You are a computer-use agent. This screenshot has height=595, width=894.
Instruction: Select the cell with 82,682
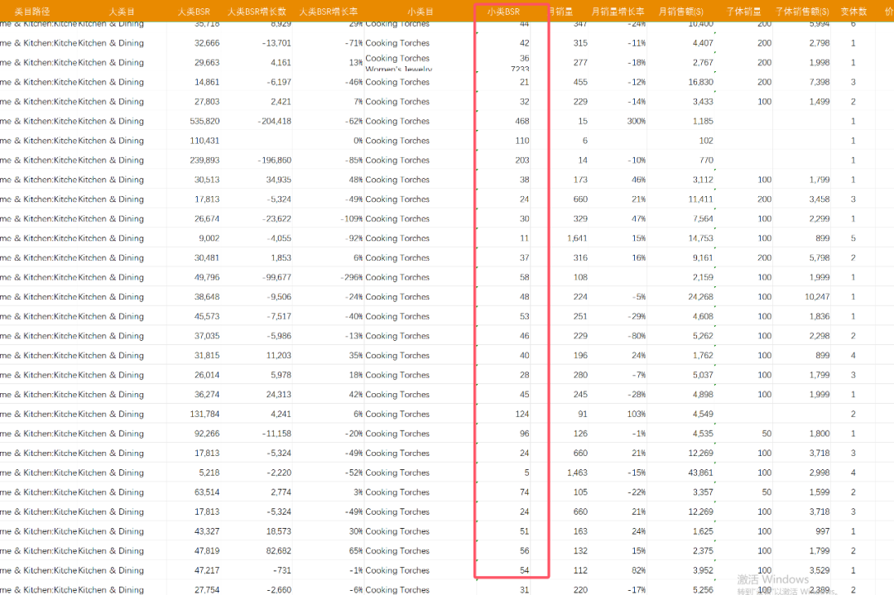279,550
